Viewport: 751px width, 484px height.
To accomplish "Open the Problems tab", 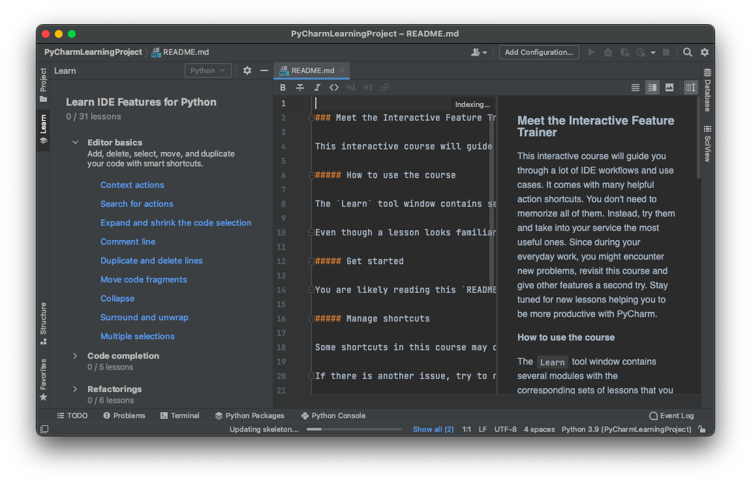I will coord(124,416).
